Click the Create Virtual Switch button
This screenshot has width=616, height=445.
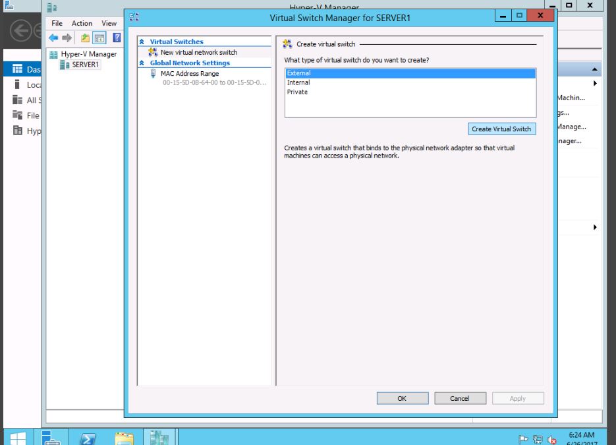(501, 129)
